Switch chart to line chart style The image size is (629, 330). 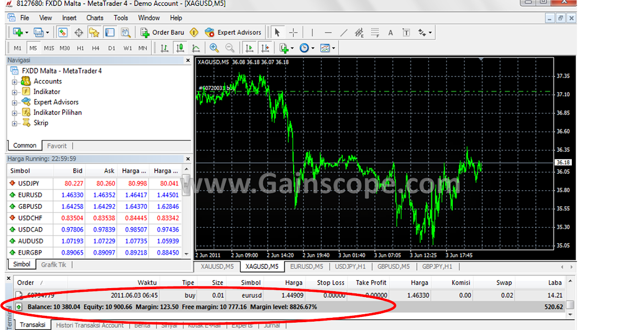(196, 48)
